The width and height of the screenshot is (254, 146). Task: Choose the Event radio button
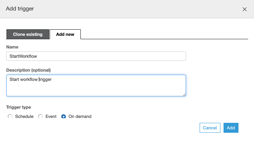point(40,117)
